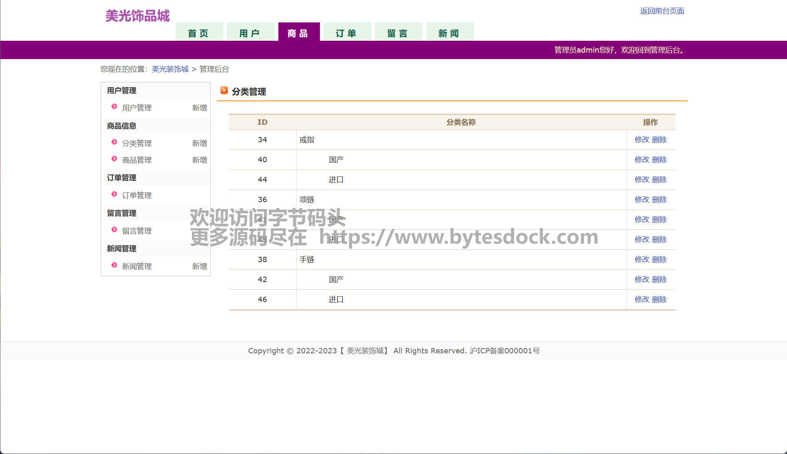Switch to the 订单 navigation tab
The width and height of the screenshot is (787, 454).
[346, 33]
